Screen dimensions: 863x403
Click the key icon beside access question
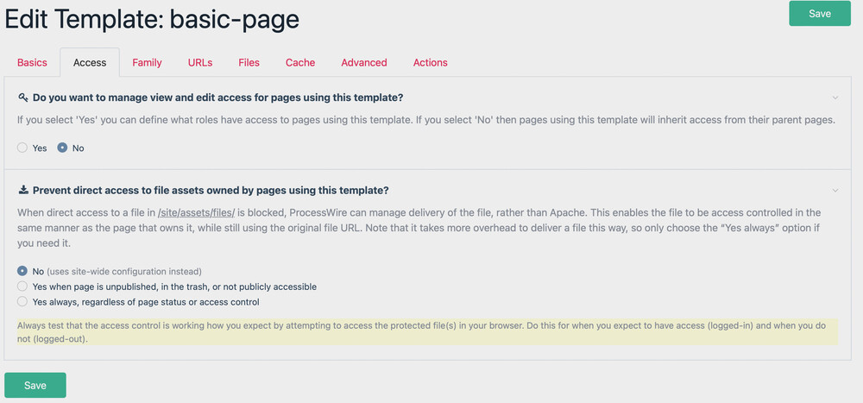coord(22,98)
